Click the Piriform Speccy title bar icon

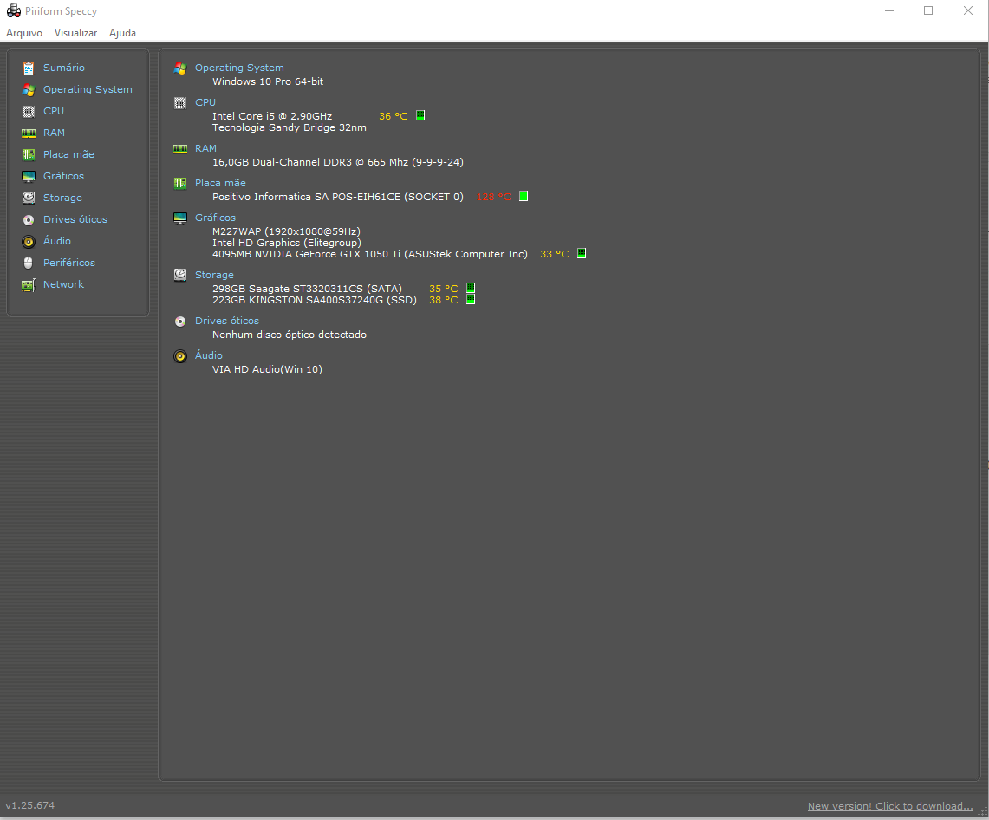point(13,10)
